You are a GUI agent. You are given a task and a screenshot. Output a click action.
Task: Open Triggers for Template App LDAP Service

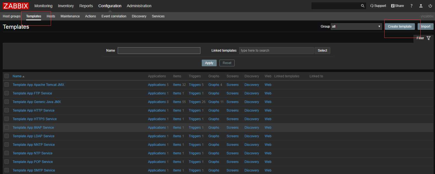click(195, 136)
